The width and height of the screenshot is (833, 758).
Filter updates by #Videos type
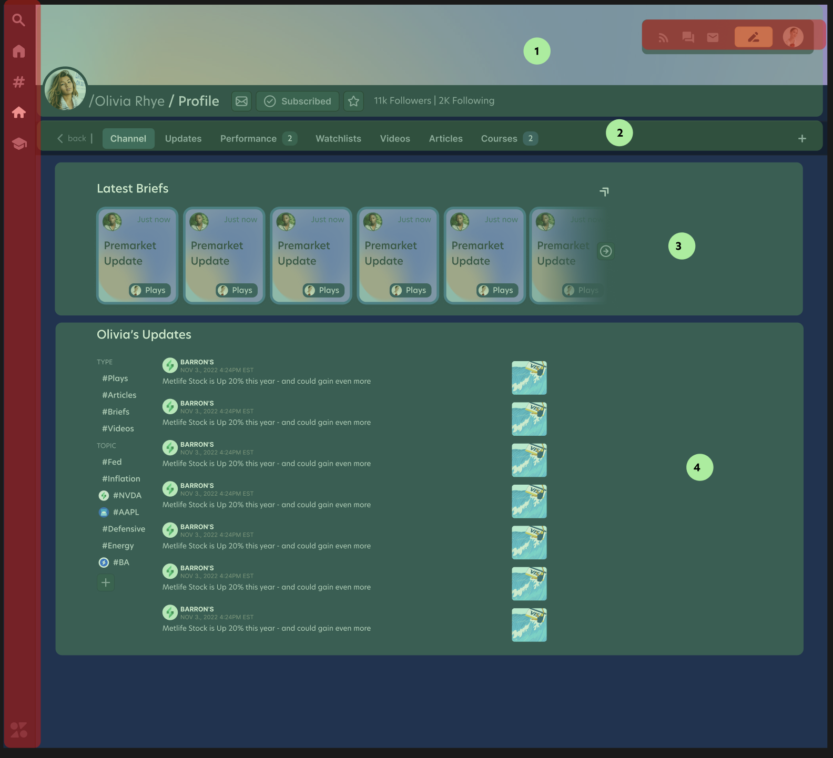point(118,429)
